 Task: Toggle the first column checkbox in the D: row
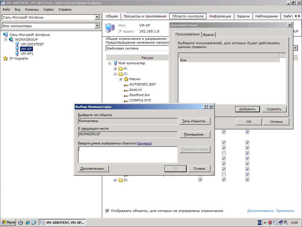pos(200,180)
